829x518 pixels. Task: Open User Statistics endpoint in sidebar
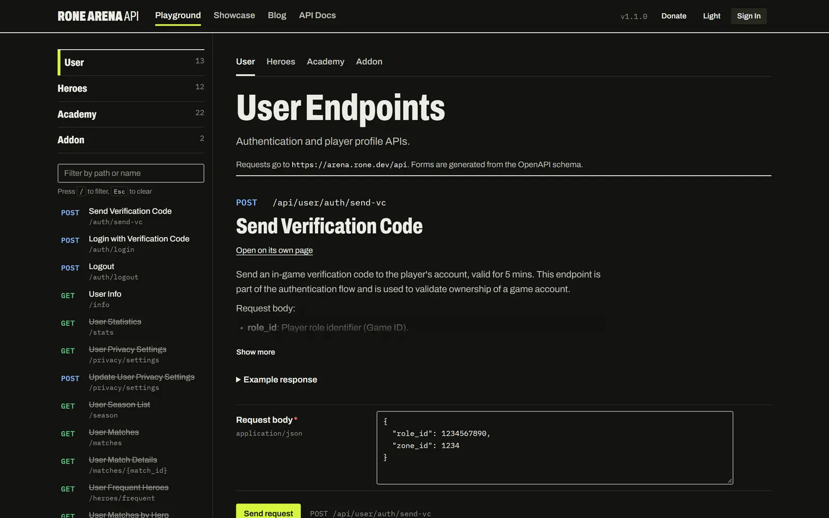[x=131, y=327]
